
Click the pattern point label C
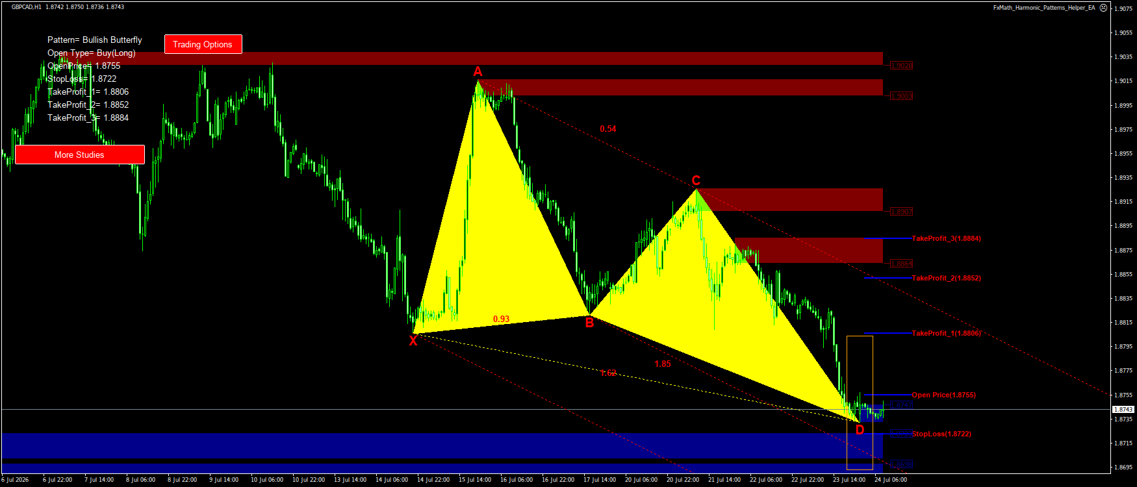(696, 181)
